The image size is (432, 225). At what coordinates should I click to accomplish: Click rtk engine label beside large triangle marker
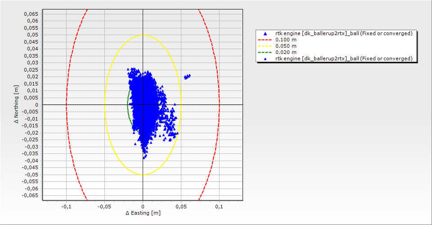point(344,33)
